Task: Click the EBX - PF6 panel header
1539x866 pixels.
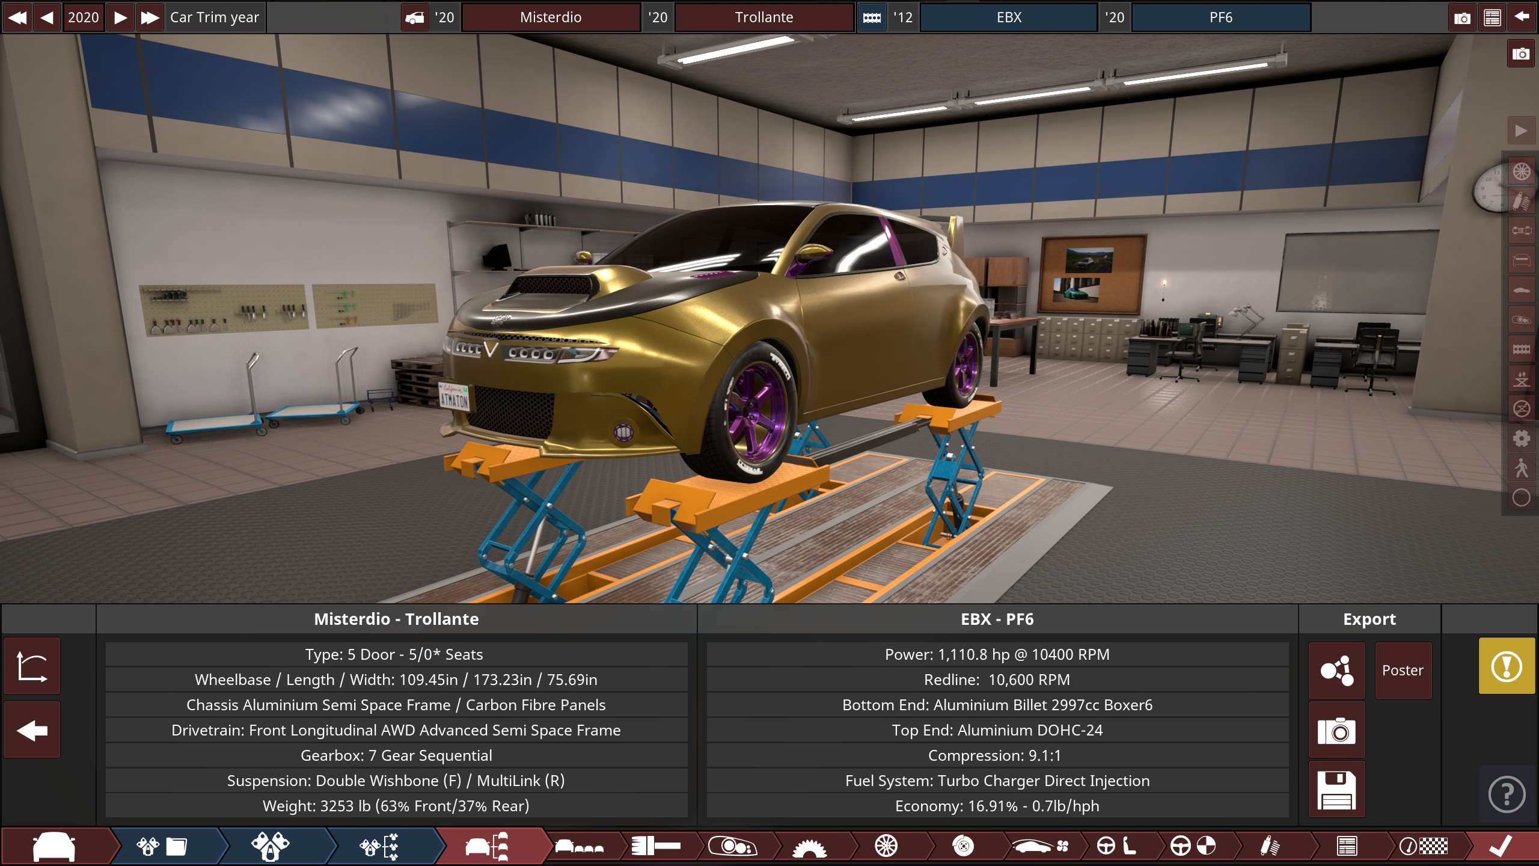Action: coord(997,619)
